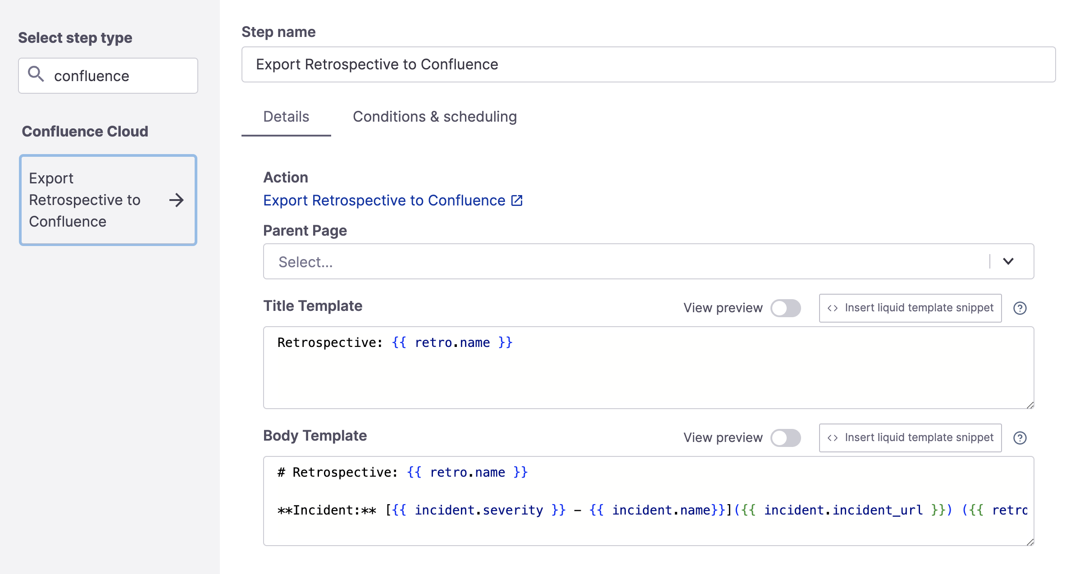Click the external link icon beside the Action link
The image size is (1075, 574).
point(517,200)
